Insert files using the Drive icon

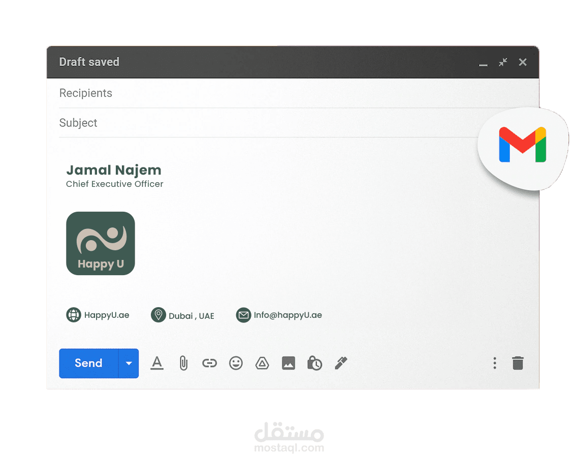click(262, 363)
